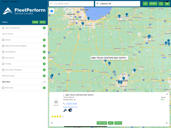The height and width of the screenshot is (128, 171).
Task: Go to next provider result arrow
Action: point(167,123)
